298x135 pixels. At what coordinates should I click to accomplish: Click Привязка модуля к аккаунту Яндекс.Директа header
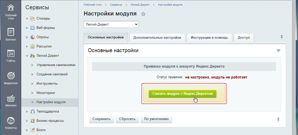pos(184,67)
